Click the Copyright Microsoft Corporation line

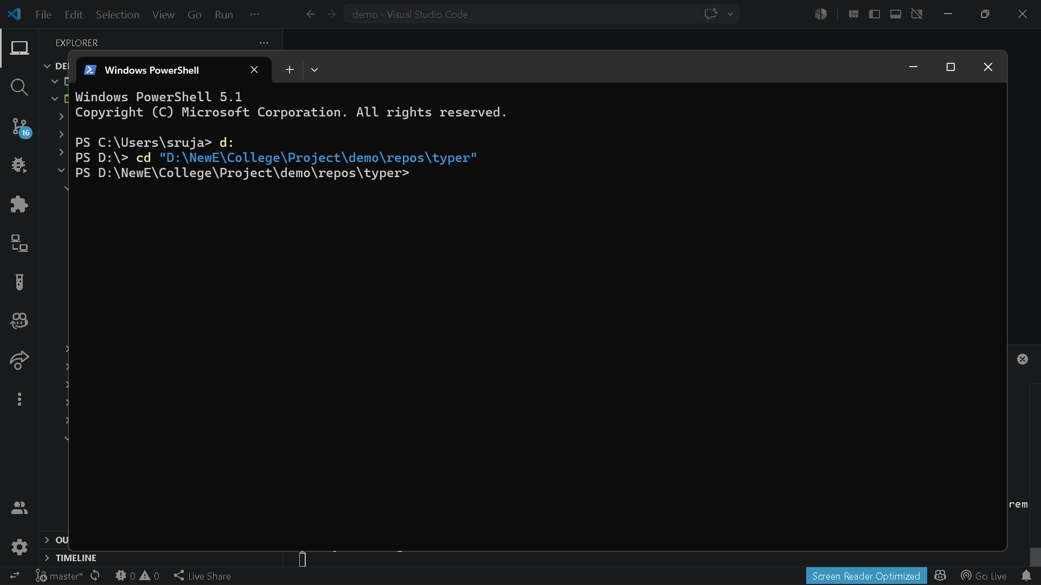pyautogui.click(x=291, y=112)
